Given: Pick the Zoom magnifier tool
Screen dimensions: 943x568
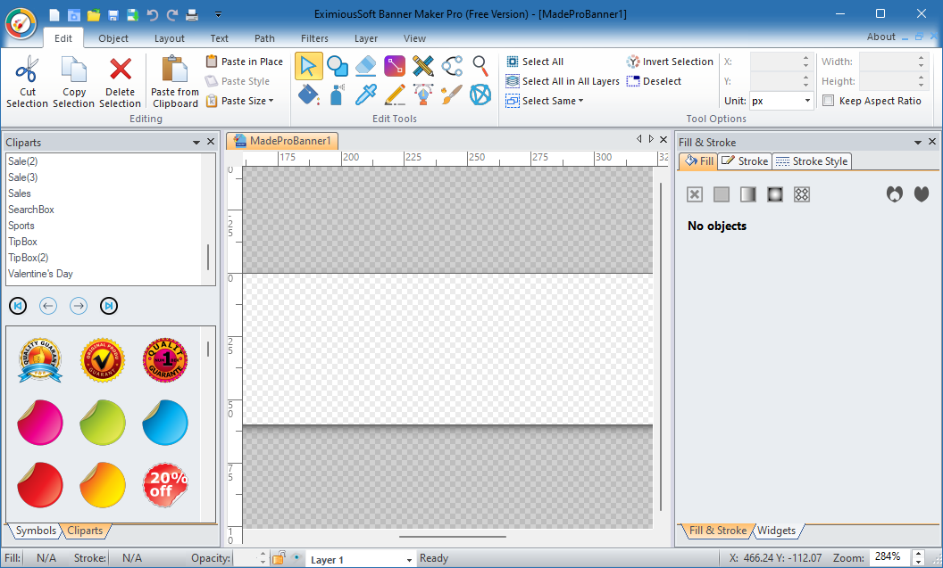Looking at the screenshot, I should click(480, 66).
